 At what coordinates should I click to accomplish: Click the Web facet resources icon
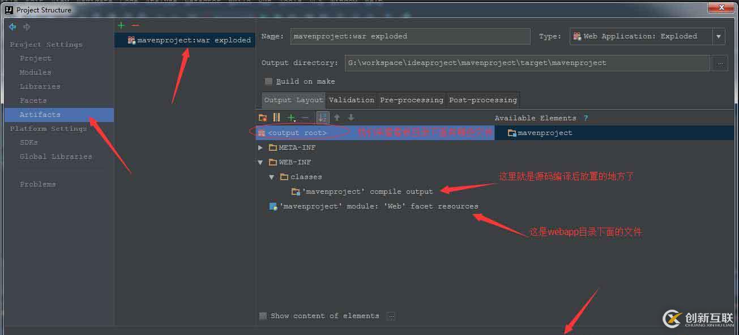[273, 206]
